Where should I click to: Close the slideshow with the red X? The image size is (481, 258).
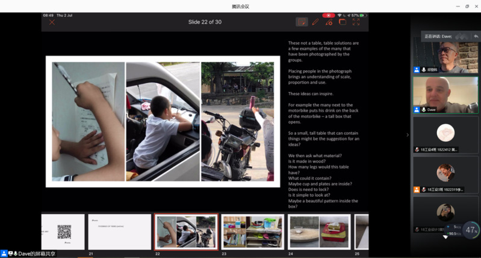[x=52, y=22]
